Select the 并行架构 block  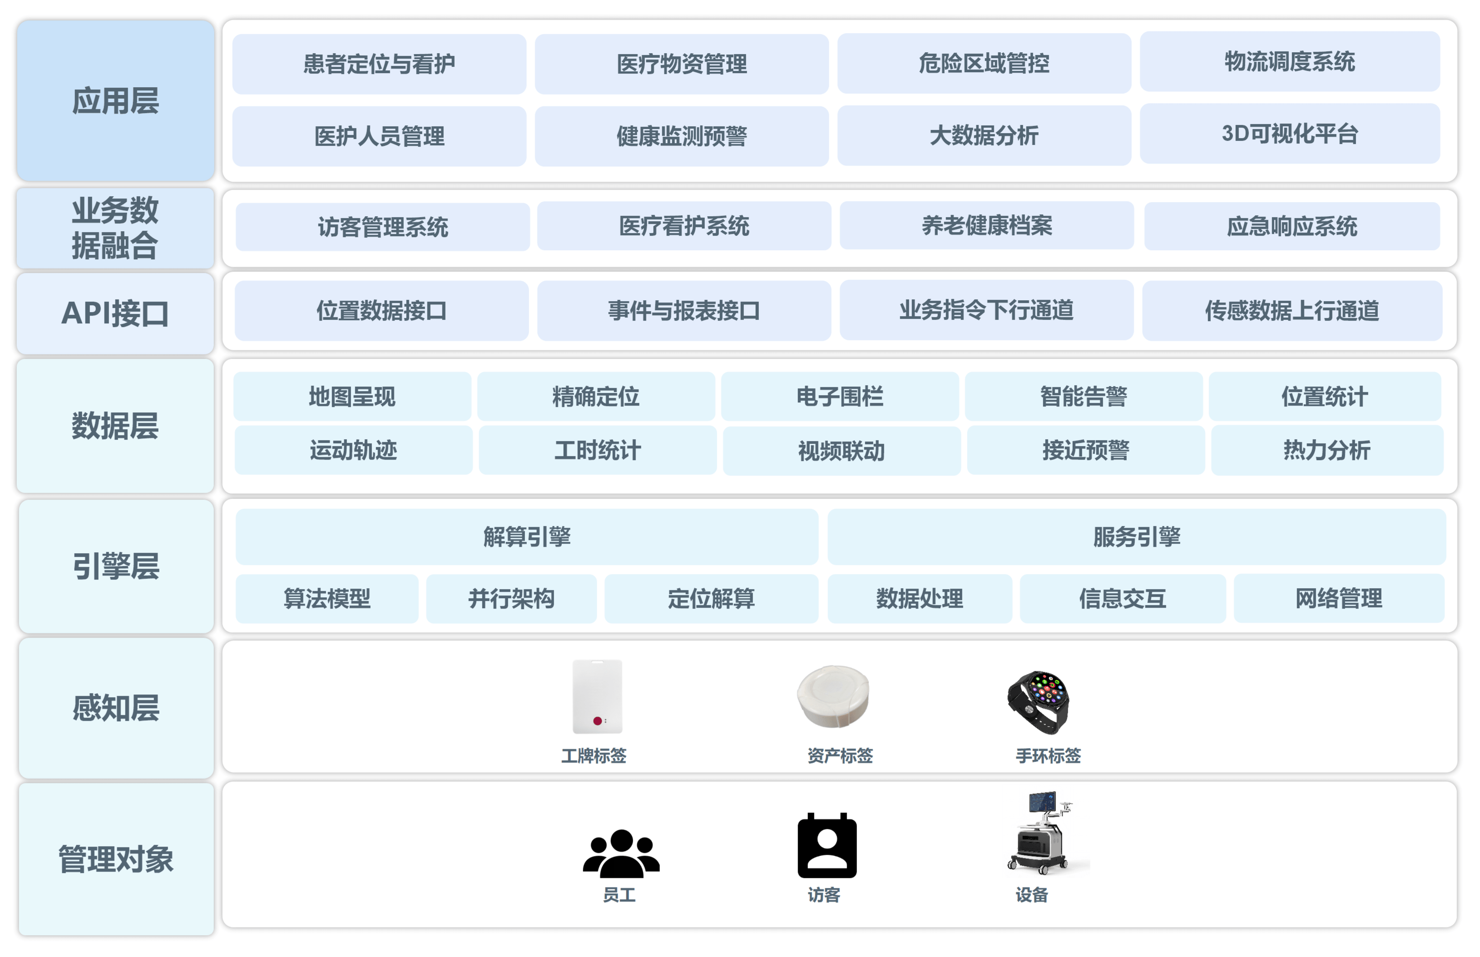pos(511,599)
